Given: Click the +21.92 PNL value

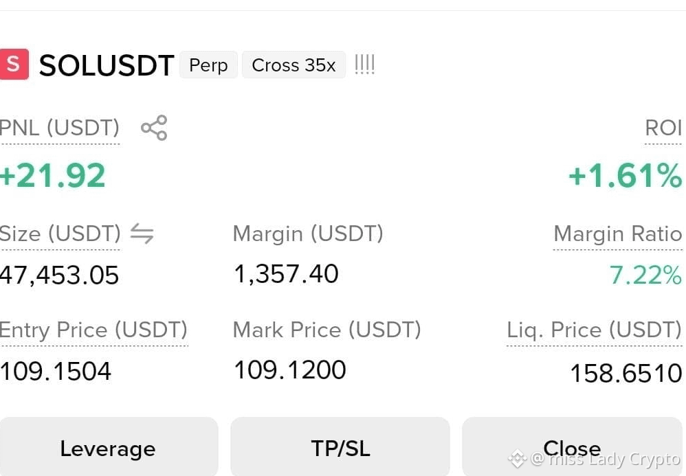Looking at the screenshot, I should [52, 176].
